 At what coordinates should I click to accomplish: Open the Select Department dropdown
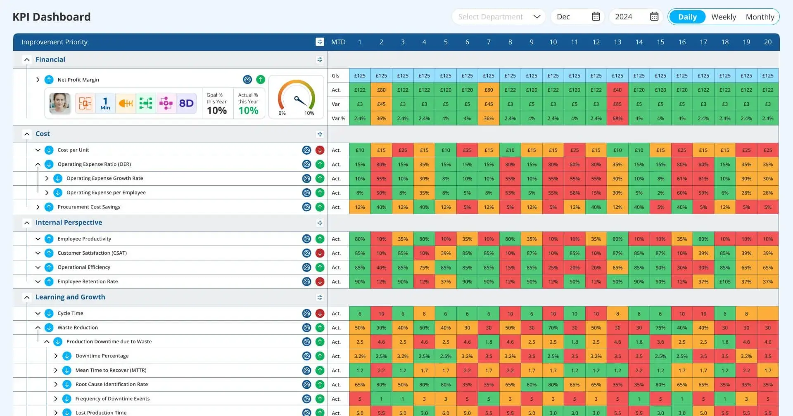tap(498, 17)
